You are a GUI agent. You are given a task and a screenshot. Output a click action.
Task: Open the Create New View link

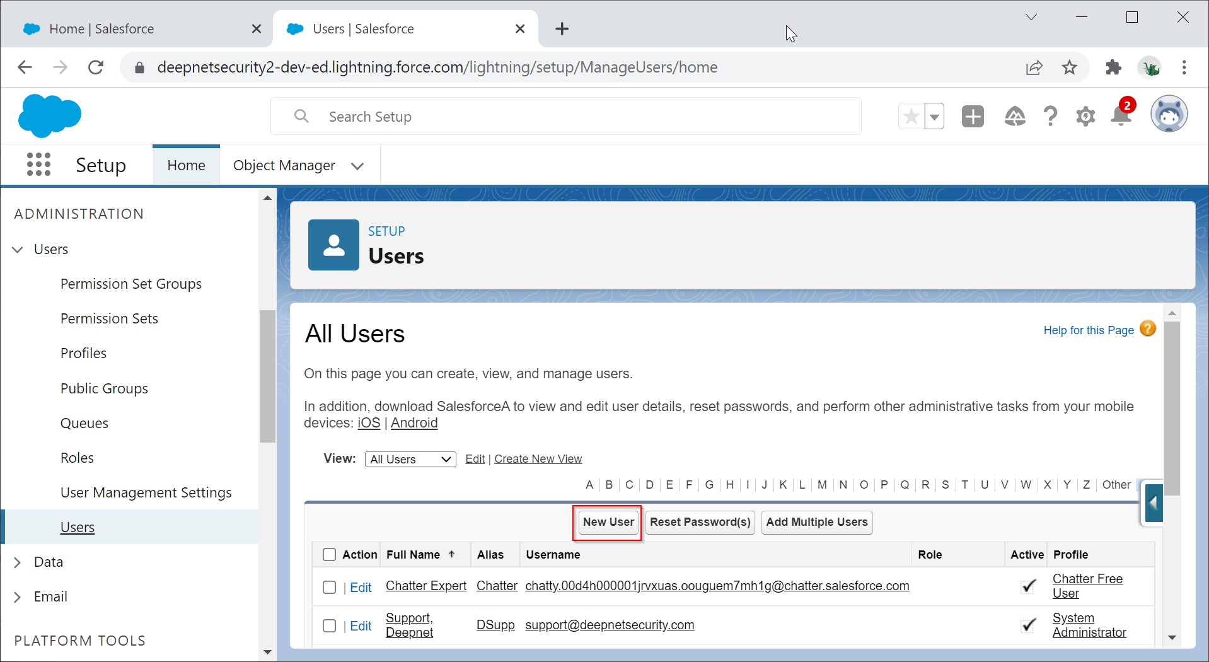coord(538,459)
